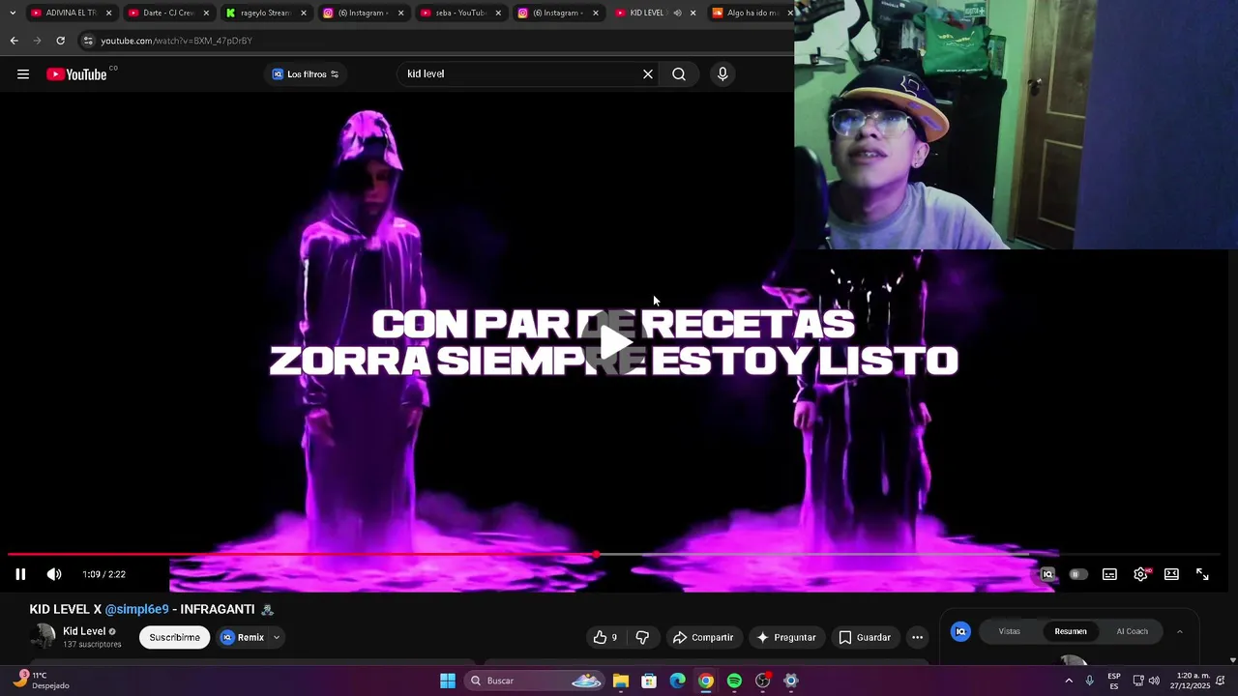Click the Preguntar button
The width and height of the screenshot is (1238, 696).
786,637
